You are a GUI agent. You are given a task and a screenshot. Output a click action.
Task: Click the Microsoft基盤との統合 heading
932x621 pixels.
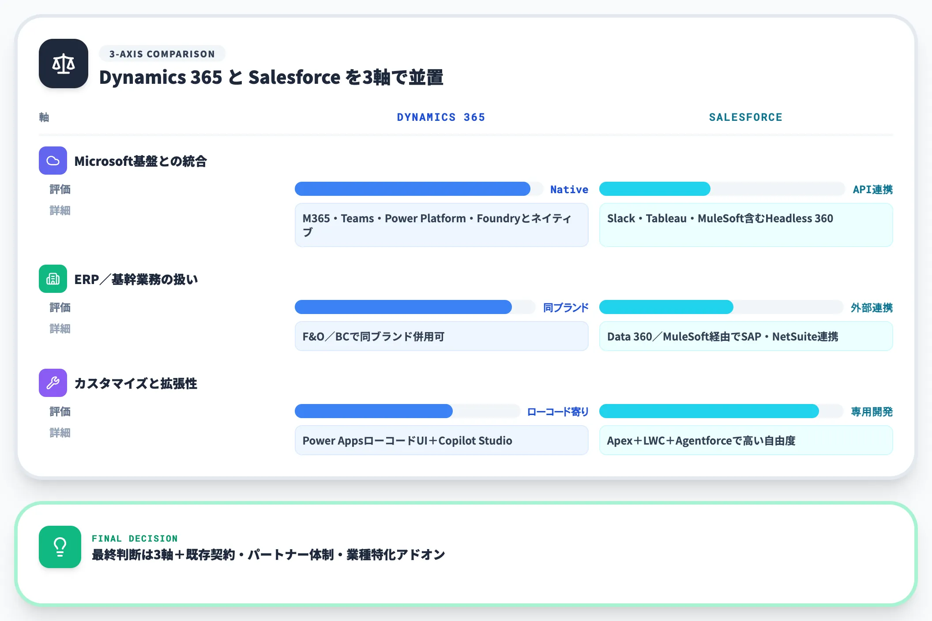[x=140, y=161]
